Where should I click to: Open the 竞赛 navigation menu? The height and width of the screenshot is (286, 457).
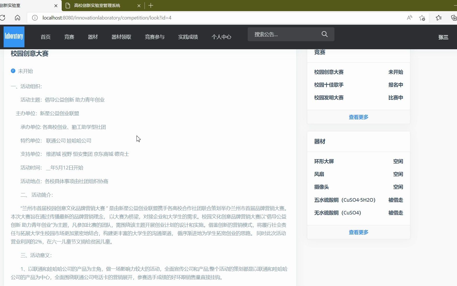tap(69, 36)
